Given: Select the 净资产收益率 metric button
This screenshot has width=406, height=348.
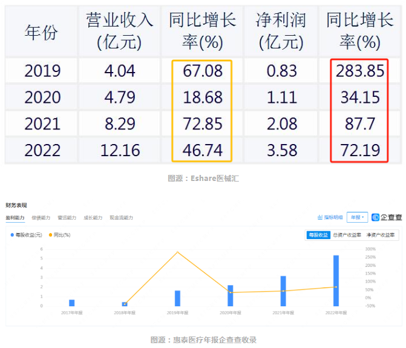Looking at the screenshot, I should [x=382, y=235].
